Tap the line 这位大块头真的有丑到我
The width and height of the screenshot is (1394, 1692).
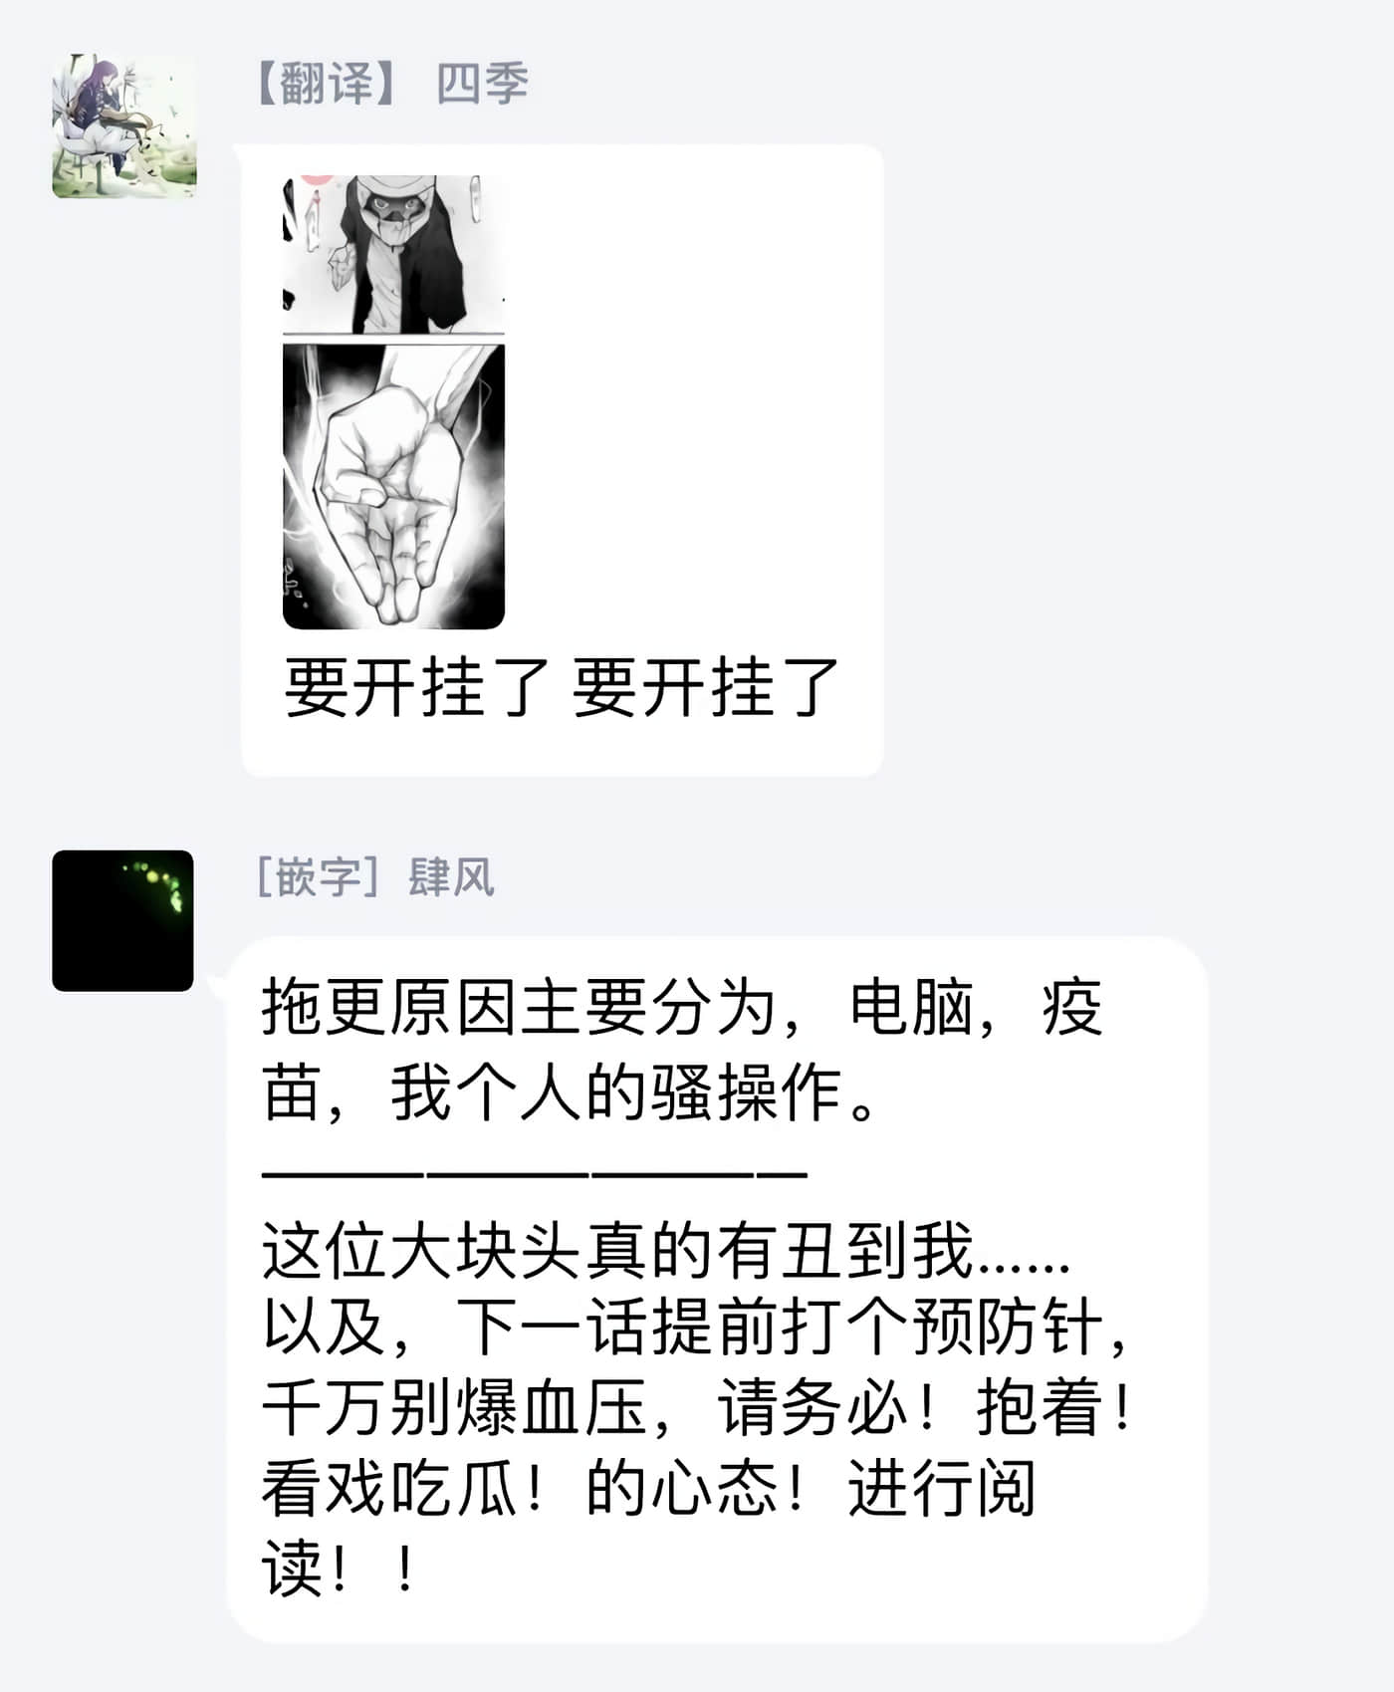tap(666, 1250)
